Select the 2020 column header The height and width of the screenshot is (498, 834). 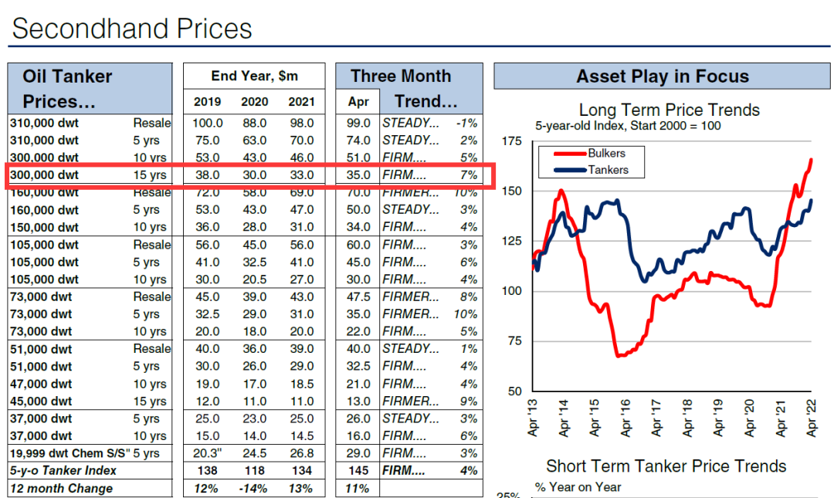point(255,101)
